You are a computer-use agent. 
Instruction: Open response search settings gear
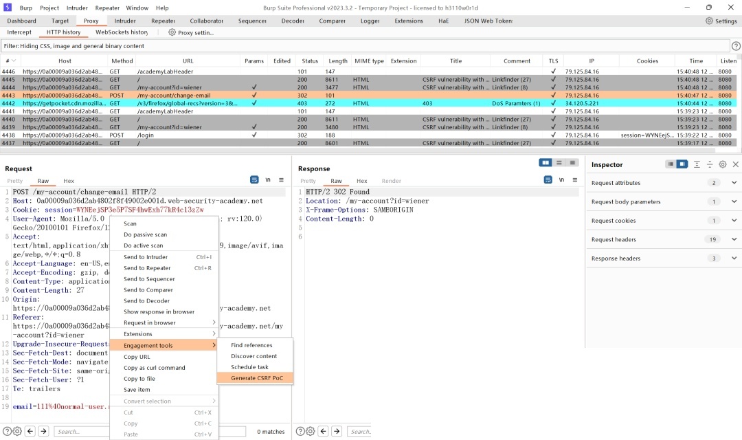311,432
